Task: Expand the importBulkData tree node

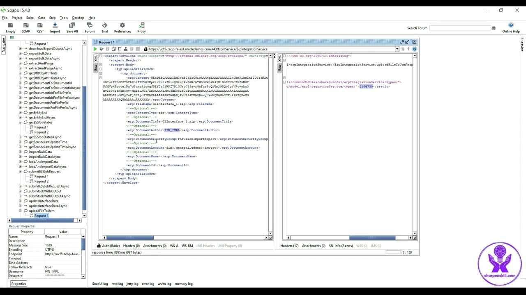Action: (20, 152)
